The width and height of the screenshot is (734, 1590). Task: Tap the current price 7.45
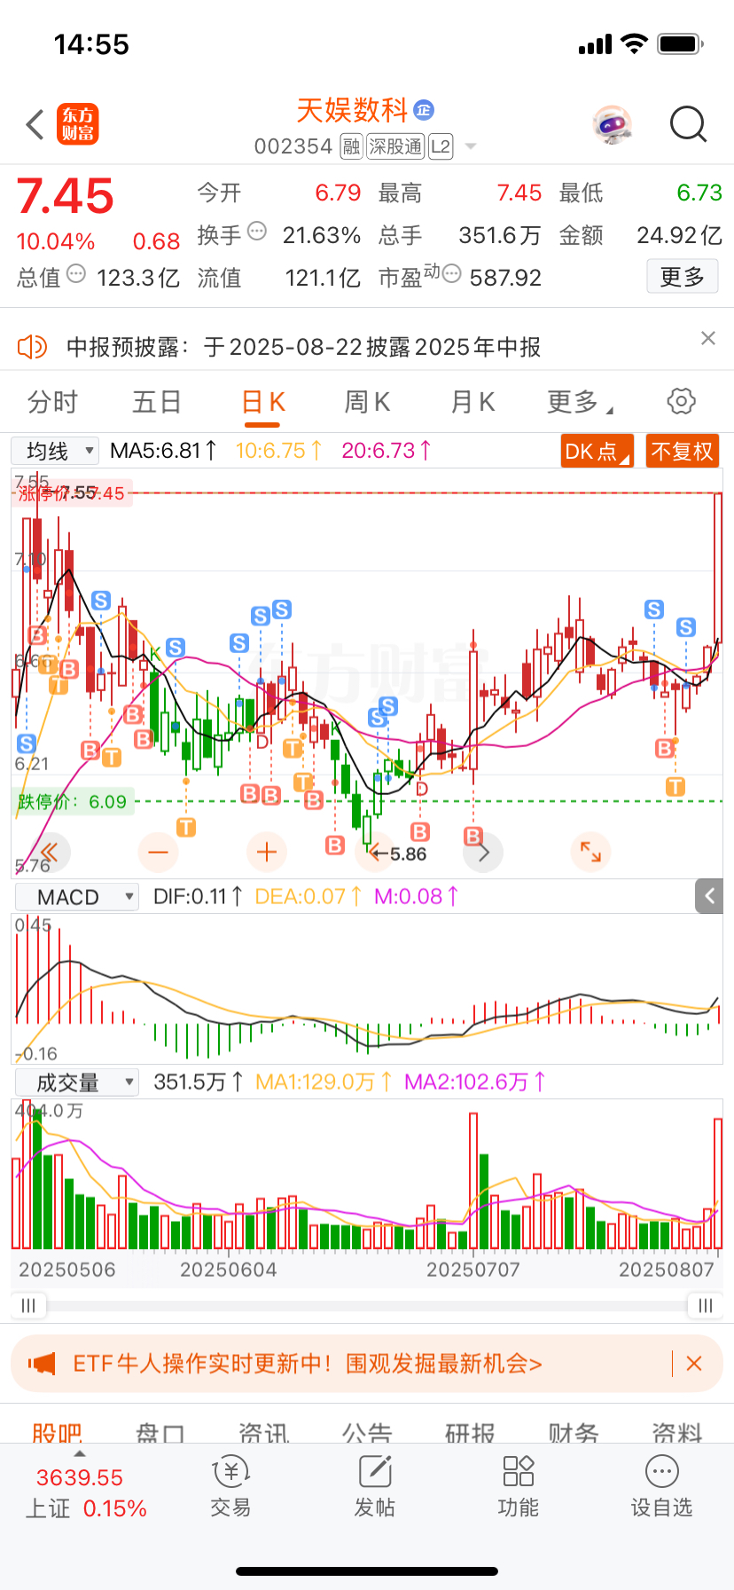66,196
